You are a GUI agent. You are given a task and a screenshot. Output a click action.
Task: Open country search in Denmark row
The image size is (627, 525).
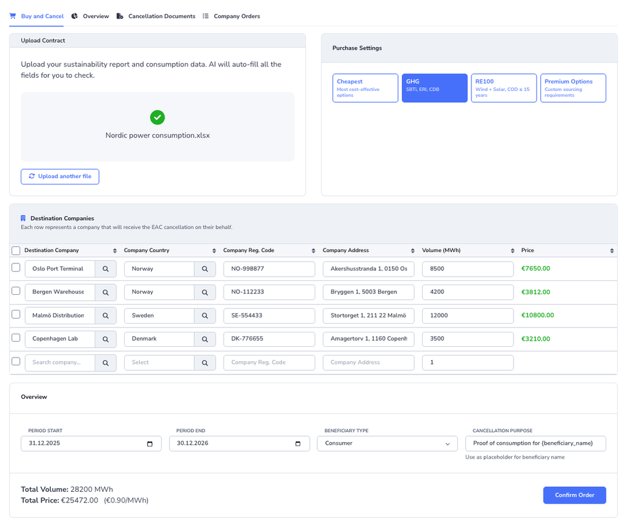(205, 339)
